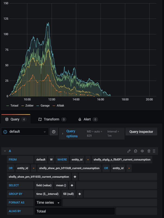
Task: Click the ALIAS BY input containing Totaal
Action: [x=75, y=211]
